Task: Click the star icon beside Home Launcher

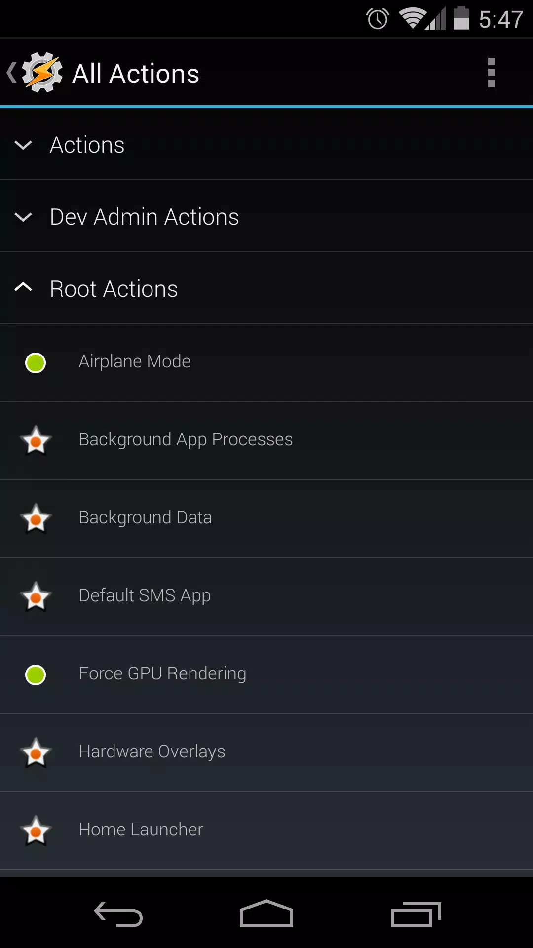Action: pyautogui.click(x=36, y=830)
